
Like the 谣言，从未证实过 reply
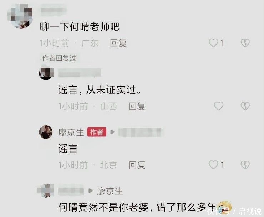(x=219, y=106)
